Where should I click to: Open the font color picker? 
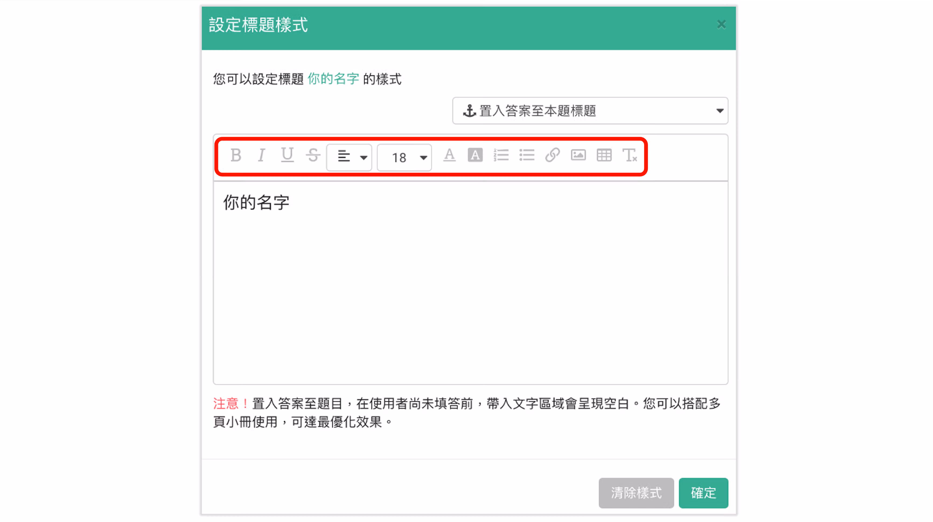tap(449, 155)
